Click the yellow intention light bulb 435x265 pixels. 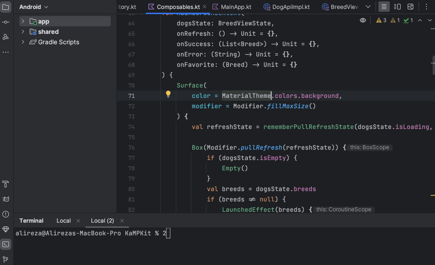pyautogui.click(x=168, y=94)
